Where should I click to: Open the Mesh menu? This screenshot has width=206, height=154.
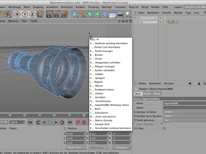[x=27, y=7]
